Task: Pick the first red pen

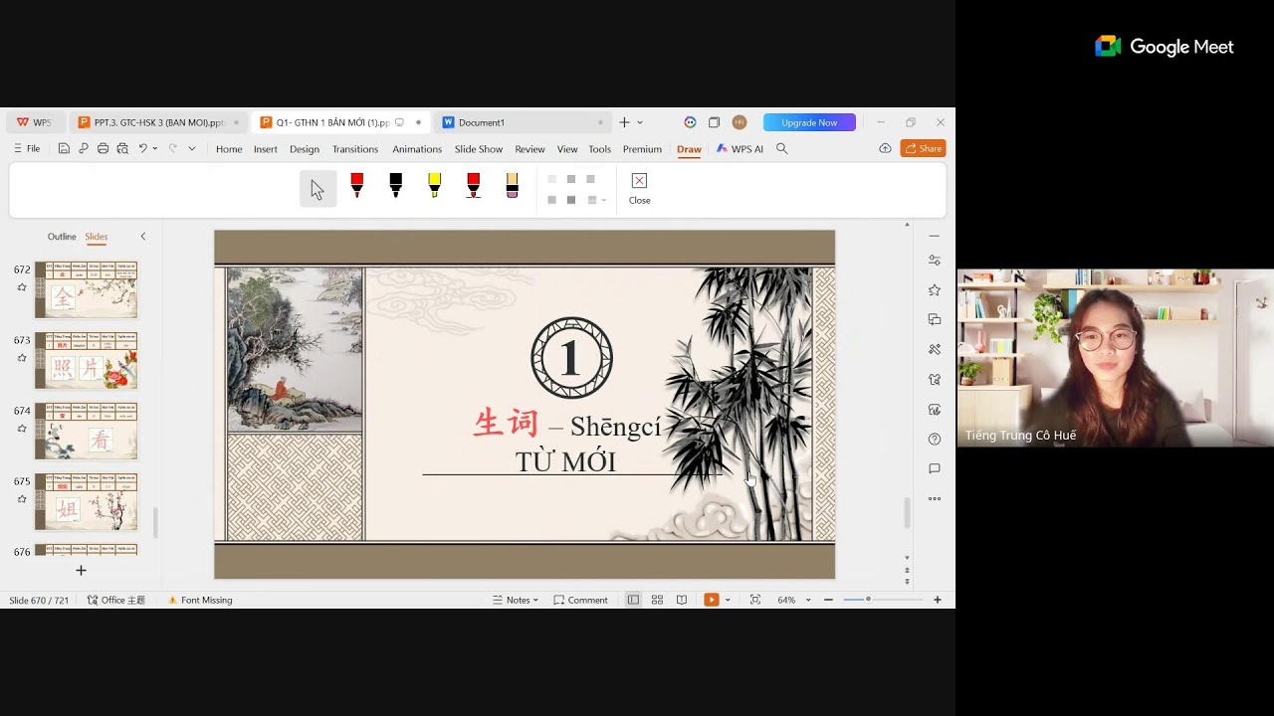Action: 356,186
